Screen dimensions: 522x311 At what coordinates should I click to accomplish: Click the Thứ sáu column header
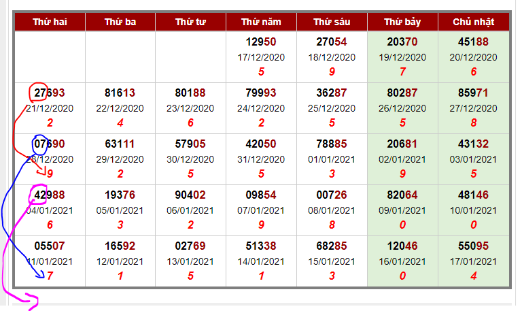332,22
